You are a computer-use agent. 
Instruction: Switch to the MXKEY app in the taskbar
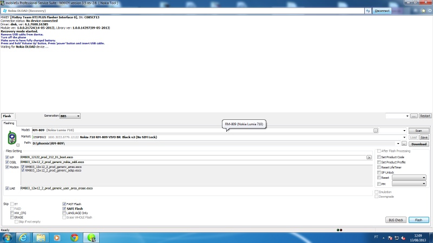point(91,238)
